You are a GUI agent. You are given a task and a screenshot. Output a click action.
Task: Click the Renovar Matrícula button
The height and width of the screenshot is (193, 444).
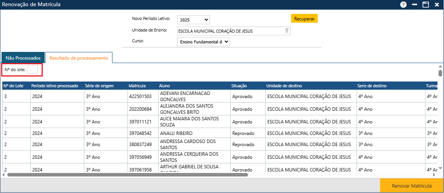411,186
